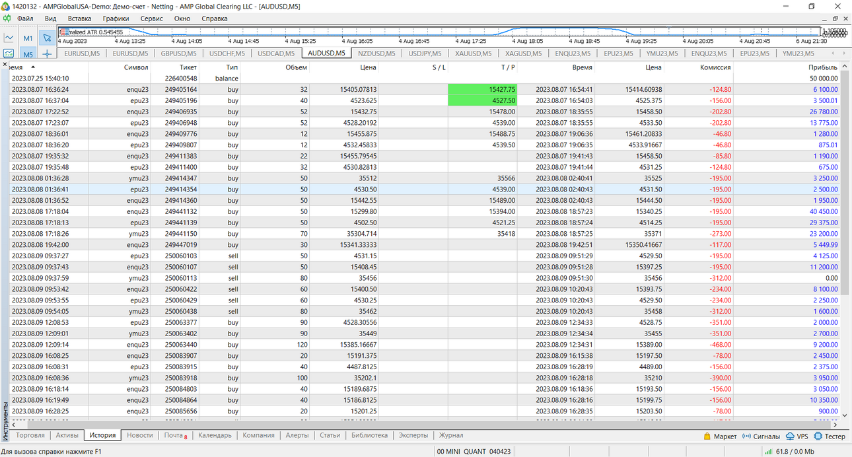Select the line chart icon in toolbar
The width and height of the screenshot is (852, 457).
9,38
